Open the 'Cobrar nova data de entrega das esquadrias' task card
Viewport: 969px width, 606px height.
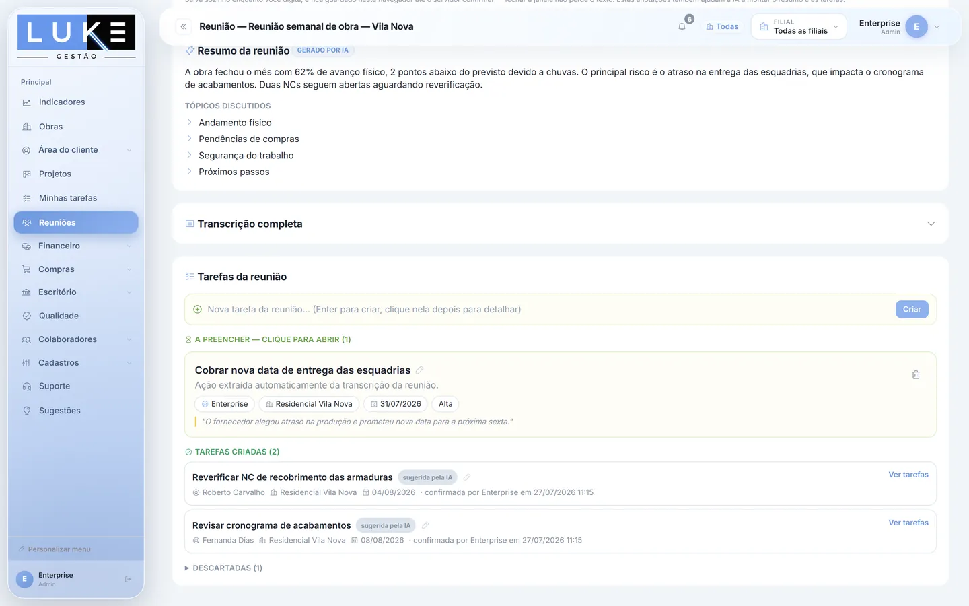click(561, 395)
